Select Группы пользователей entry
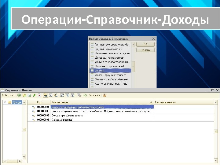Screen dimensions: 220x165 point(110,49)
